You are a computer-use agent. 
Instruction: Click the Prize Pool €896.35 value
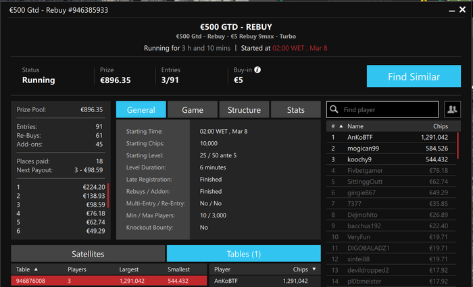(x=92, y=109)
